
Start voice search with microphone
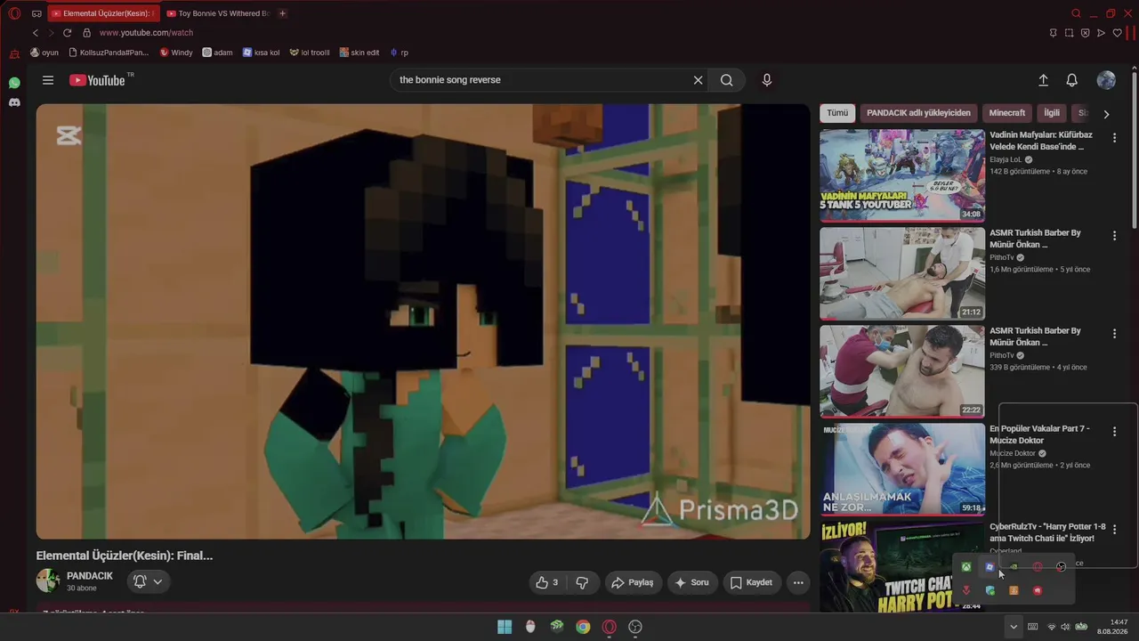click(767, 80)
